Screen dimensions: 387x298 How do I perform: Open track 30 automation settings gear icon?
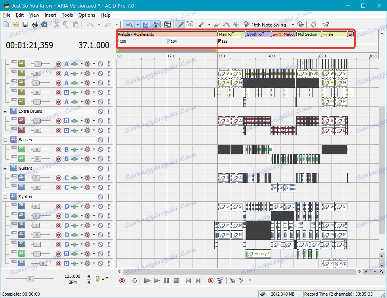point(88,225)
